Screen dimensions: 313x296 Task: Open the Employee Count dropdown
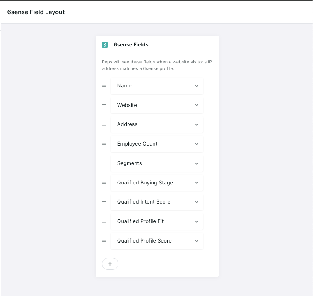pos(156,144)
